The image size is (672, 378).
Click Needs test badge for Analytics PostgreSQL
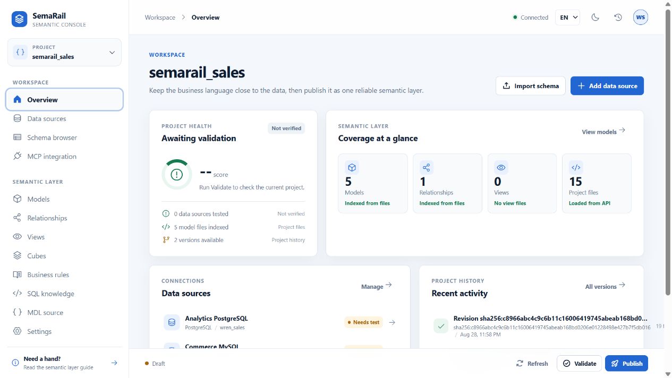[x=363, y=322]
